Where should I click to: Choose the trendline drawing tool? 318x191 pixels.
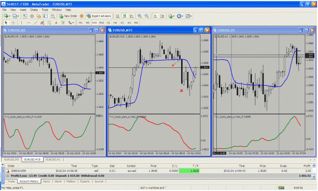36,23
